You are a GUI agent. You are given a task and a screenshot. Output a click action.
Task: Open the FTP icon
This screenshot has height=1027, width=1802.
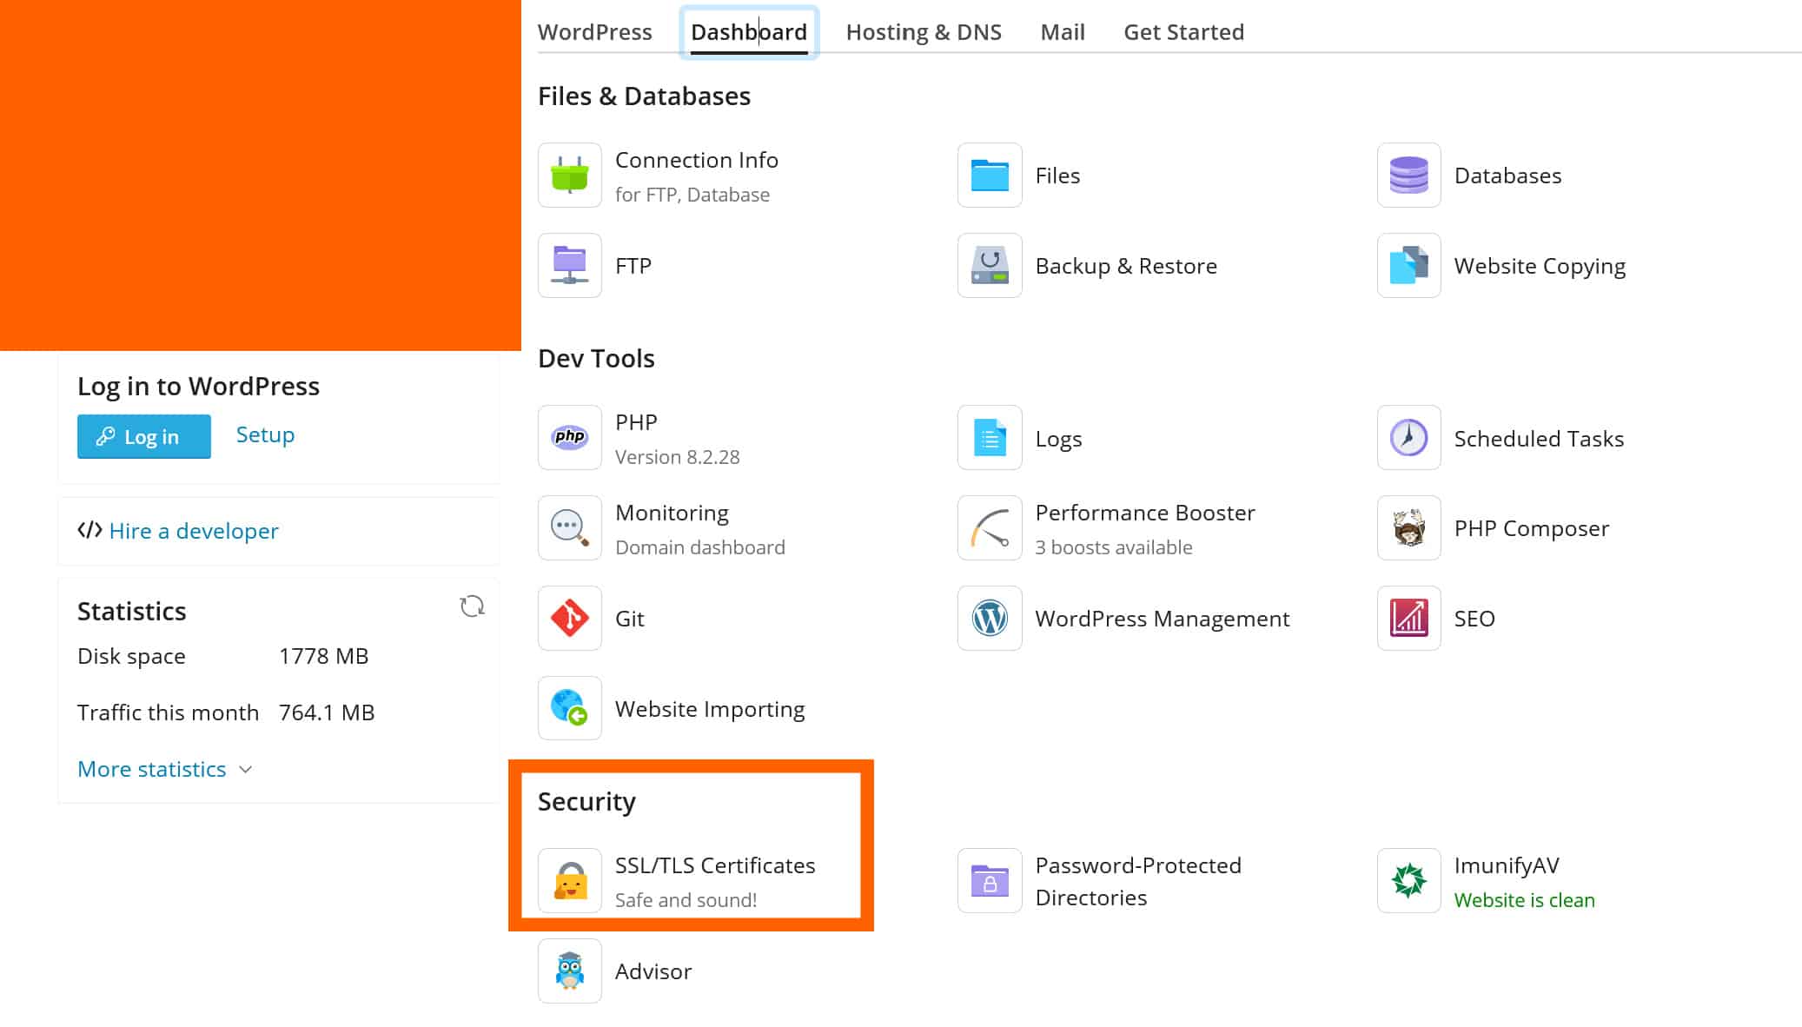tap(570, 266)
